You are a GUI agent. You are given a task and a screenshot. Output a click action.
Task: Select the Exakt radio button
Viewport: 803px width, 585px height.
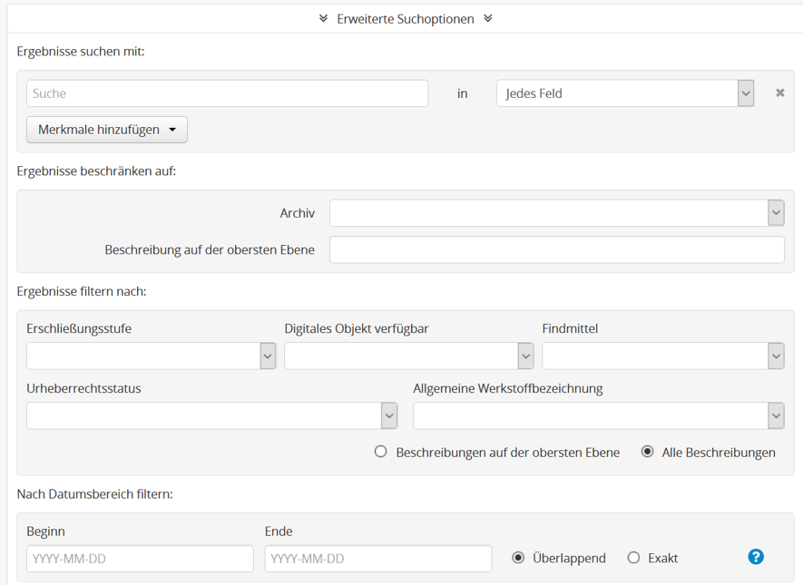coord(633,558)
